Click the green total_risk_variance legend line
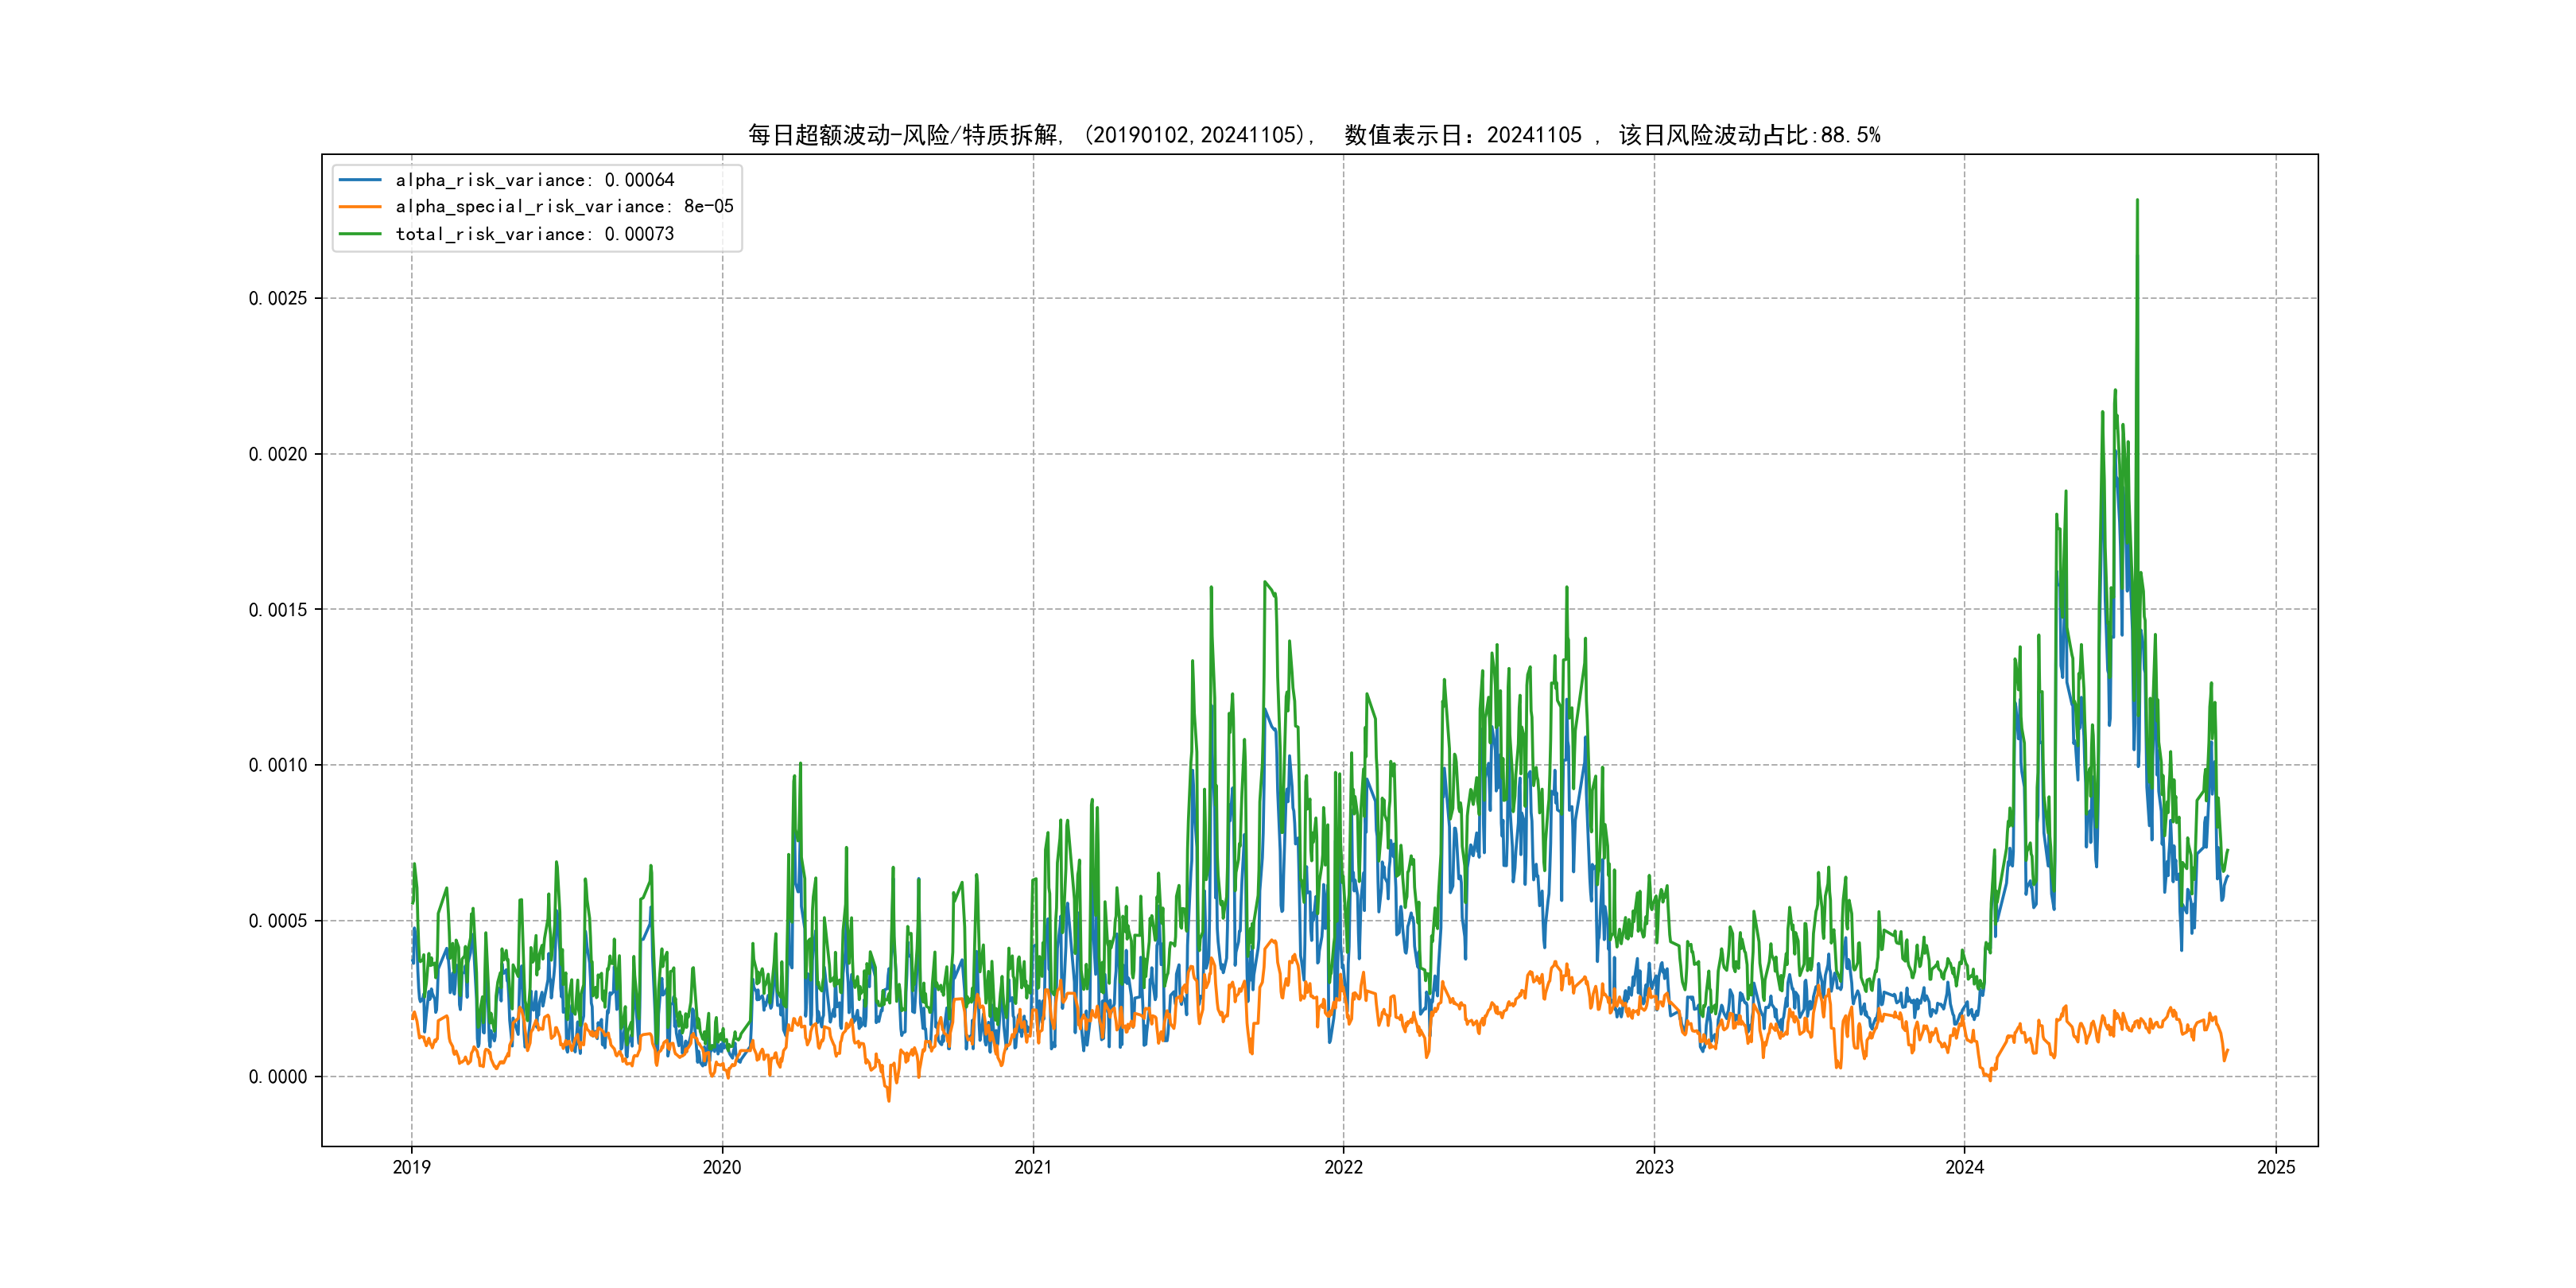This screenshot has width=2576, height=1288. [360, 234]
